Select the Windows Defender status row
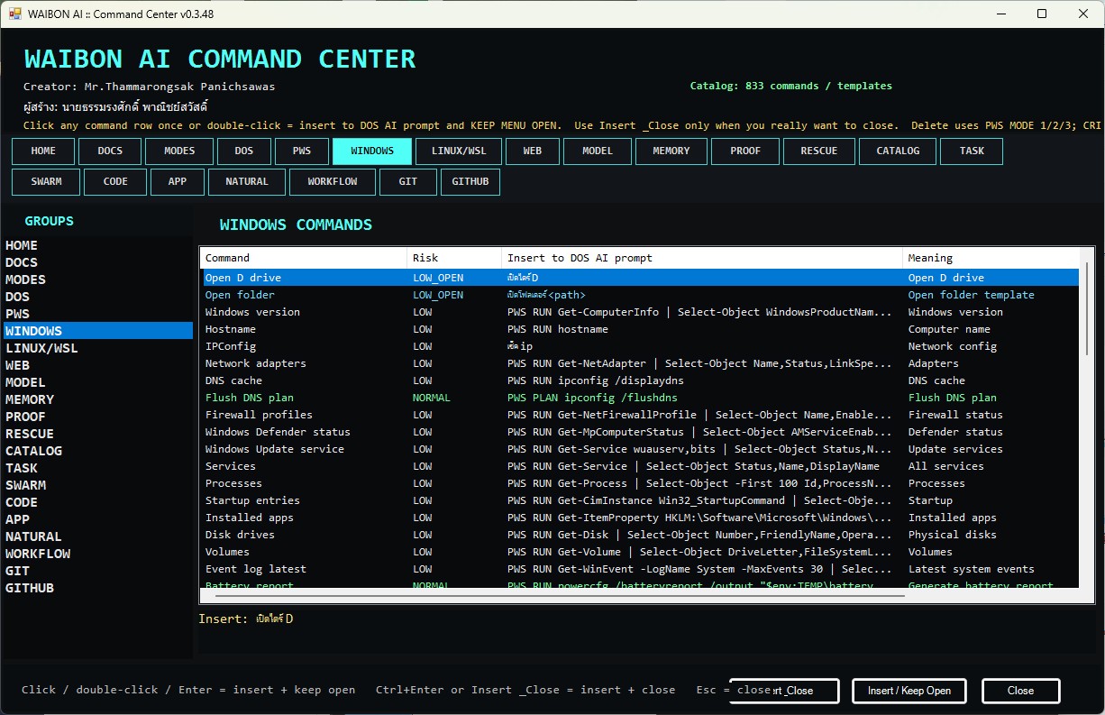1105x715 pixels. click(x=640, y=432)
